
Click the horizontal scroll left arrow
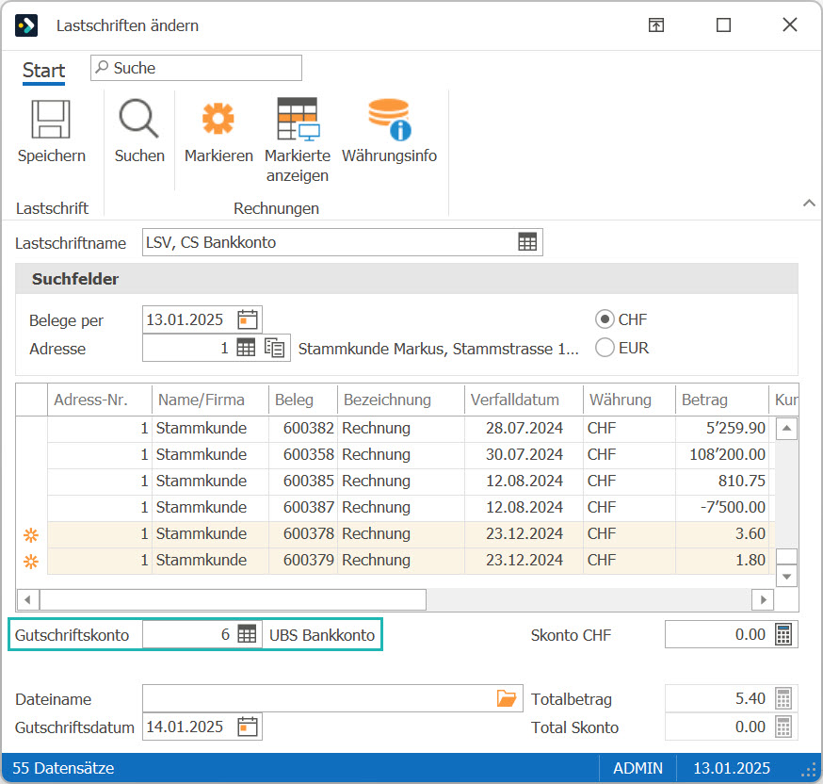[x=28, y=599]
